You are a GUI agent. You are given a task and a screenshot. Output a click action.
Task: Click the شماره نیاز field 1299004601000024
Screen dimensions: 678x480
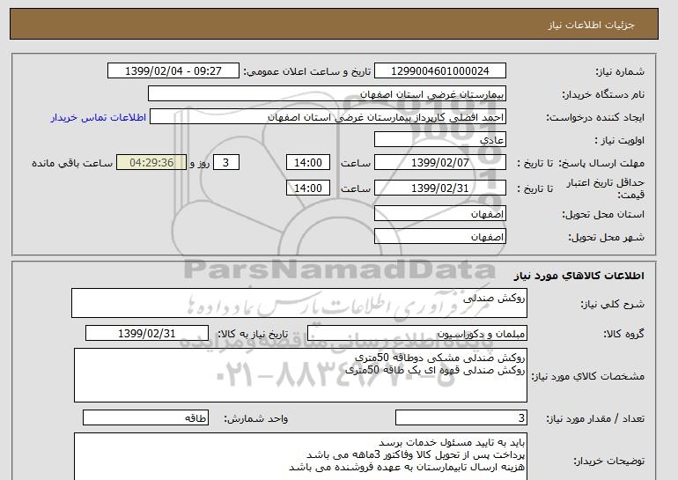pyautogui.click(x=440, y=71)
